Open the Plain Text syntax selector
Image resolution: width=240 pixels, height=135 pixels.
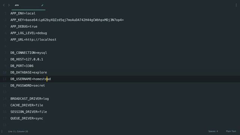(231, 131)
